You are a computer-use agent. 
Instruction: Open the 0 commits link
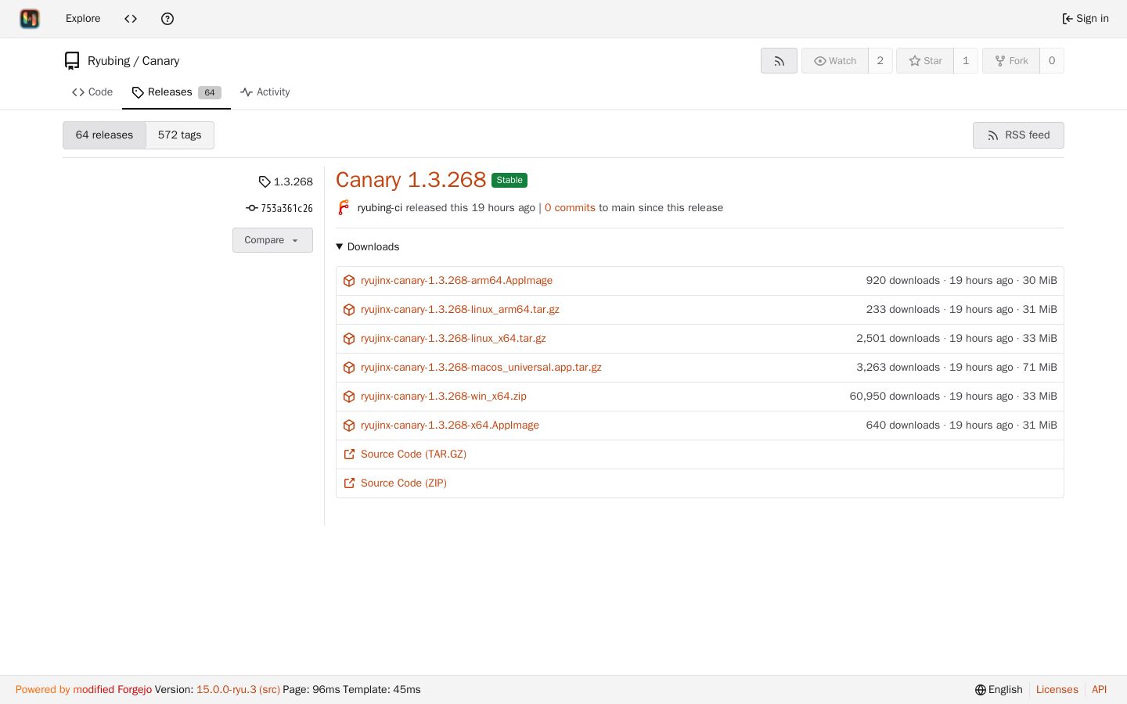pyautogui.click(x=570, y=208)
